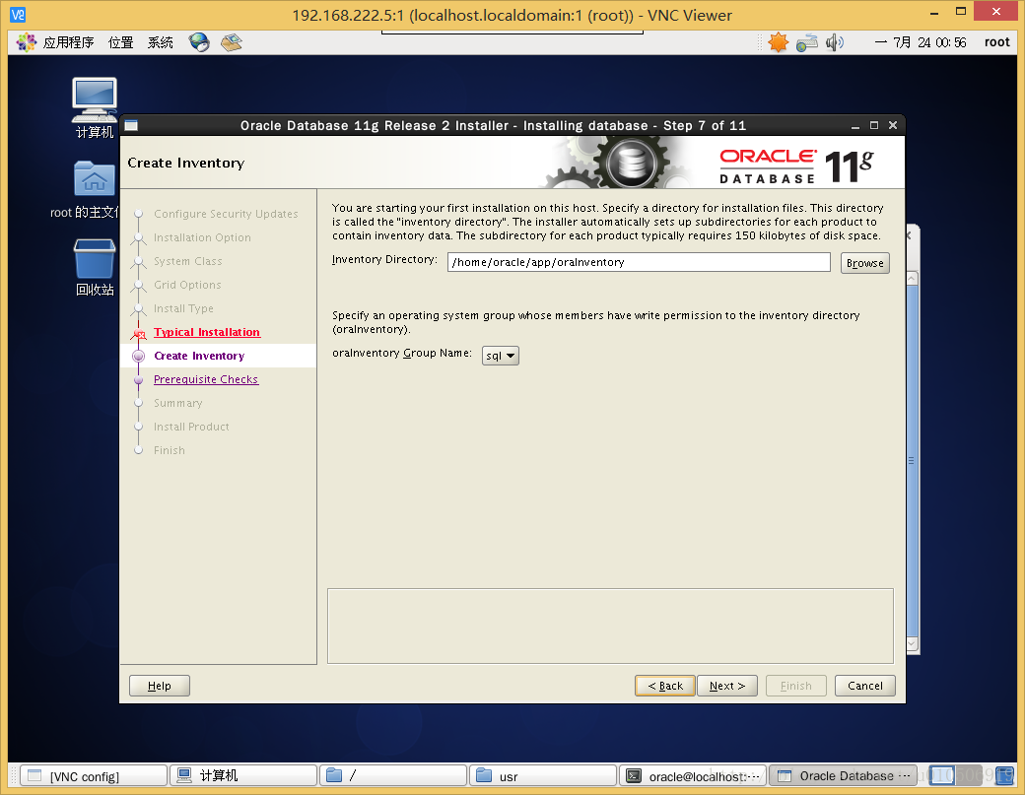Image resolution: width=1025 pixels, height=795 pixels.
Task: Click the Help button
Action: 160,686
